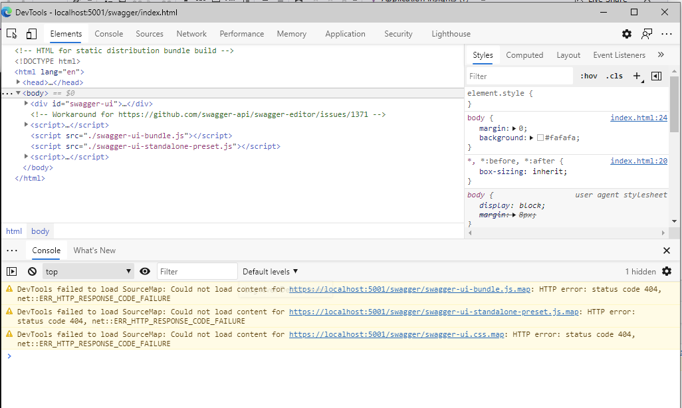Open index.html:24 source link
The image size is (682, 408).
639,118
